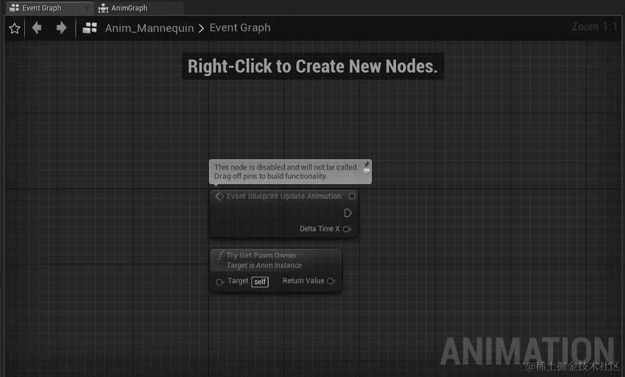The width and height of the screenshot is (625, 377).
Task: Click the disabled node warning comment text
Action: pyautogui.click(x=286, y=172)
